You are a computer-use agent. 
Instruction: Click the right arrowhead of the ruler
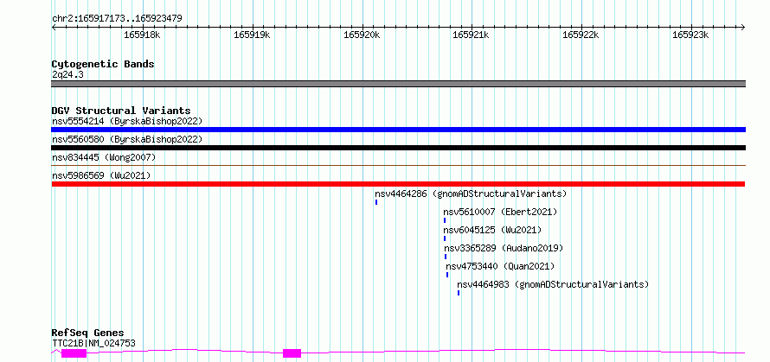[x=743, y=27]
